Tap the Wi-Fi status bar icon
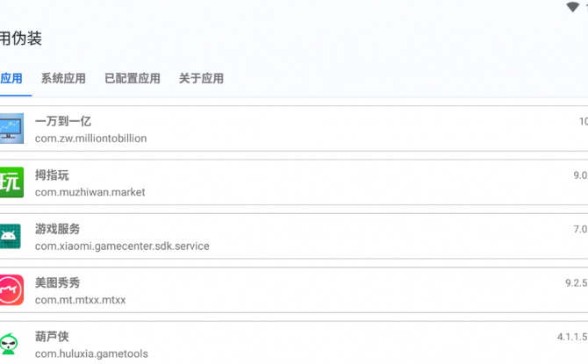 point(572,7)
